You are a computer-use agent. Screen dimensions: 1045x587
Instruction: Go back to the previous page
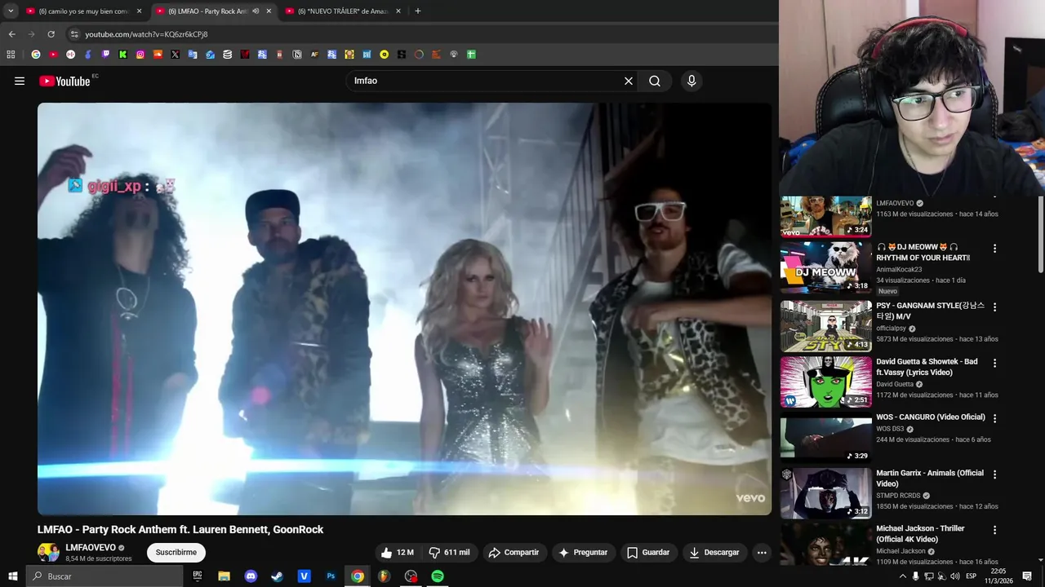(x=11, y=34)
